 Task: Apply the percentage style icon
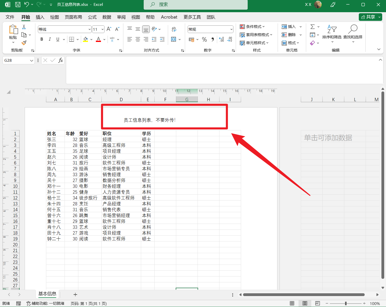tap(204, 39)
